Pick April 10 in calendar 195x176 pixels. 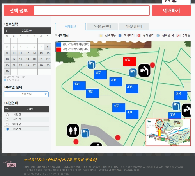[14, 53]
